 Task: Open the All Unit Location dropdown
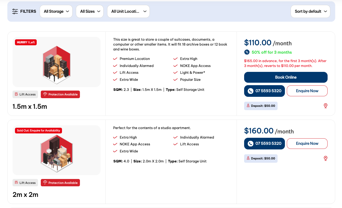coord(129,11)
